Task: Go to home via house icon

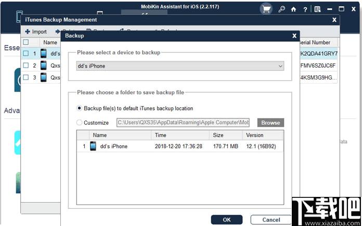Action: coord(293,9)
